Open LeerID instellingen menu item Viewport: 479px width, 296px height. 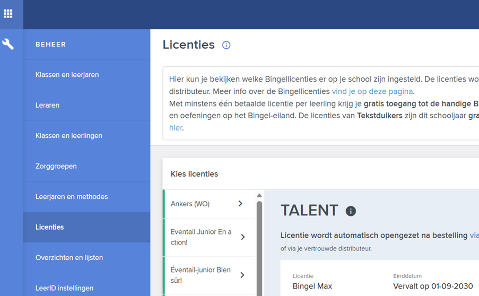point(64,288)
